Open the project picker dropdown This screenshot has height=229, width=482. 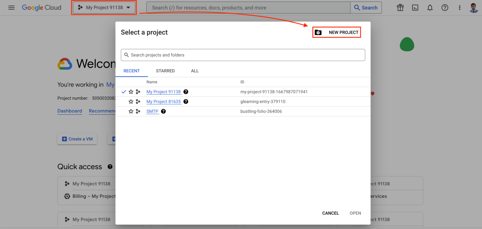point(104,8)
